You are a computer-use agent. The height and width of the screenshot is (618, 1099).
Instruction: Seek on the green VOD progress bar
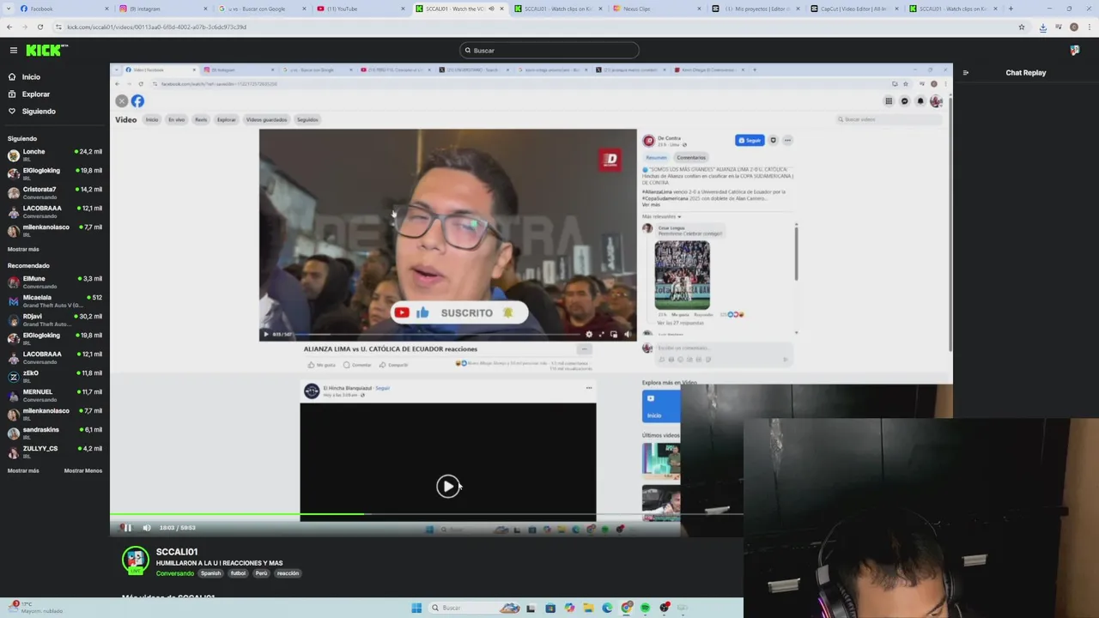pos(426,514)
